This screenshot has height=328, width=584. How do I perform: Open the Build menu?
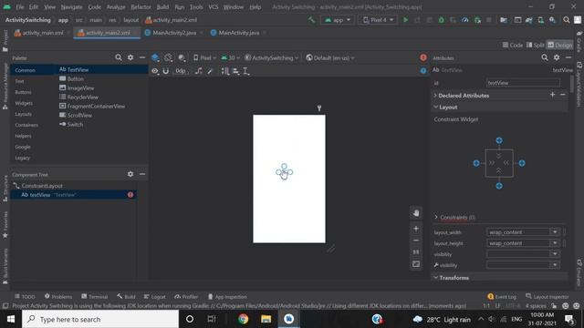click(162, 7)
